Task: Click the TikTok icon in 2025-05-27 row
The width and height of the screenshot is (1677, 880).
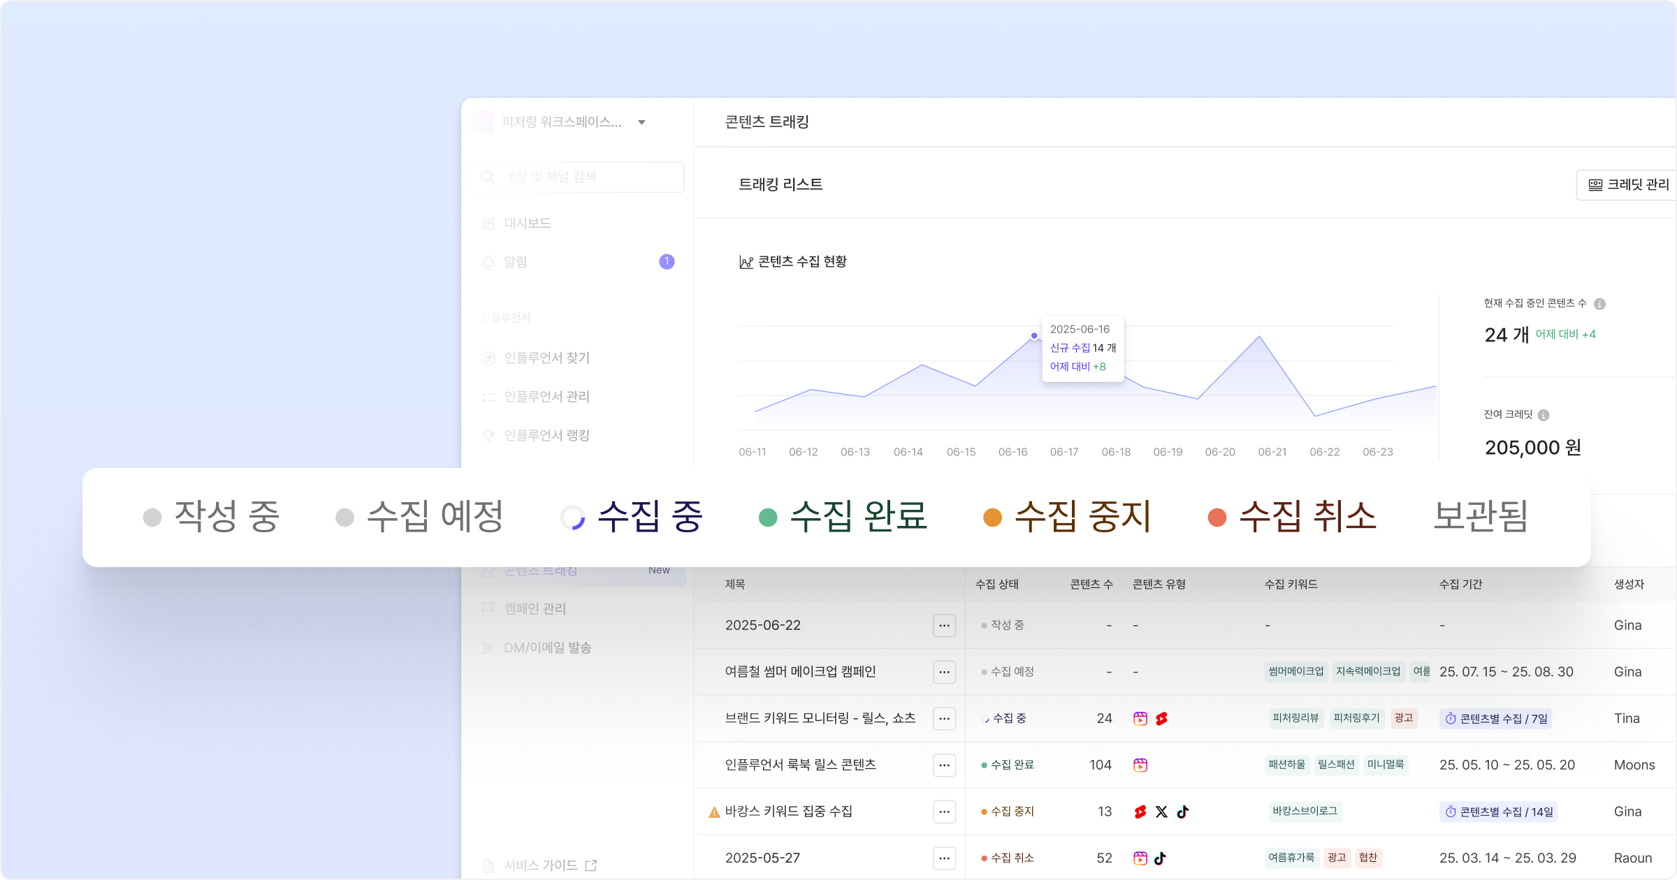Action: tap(1160, 858)
